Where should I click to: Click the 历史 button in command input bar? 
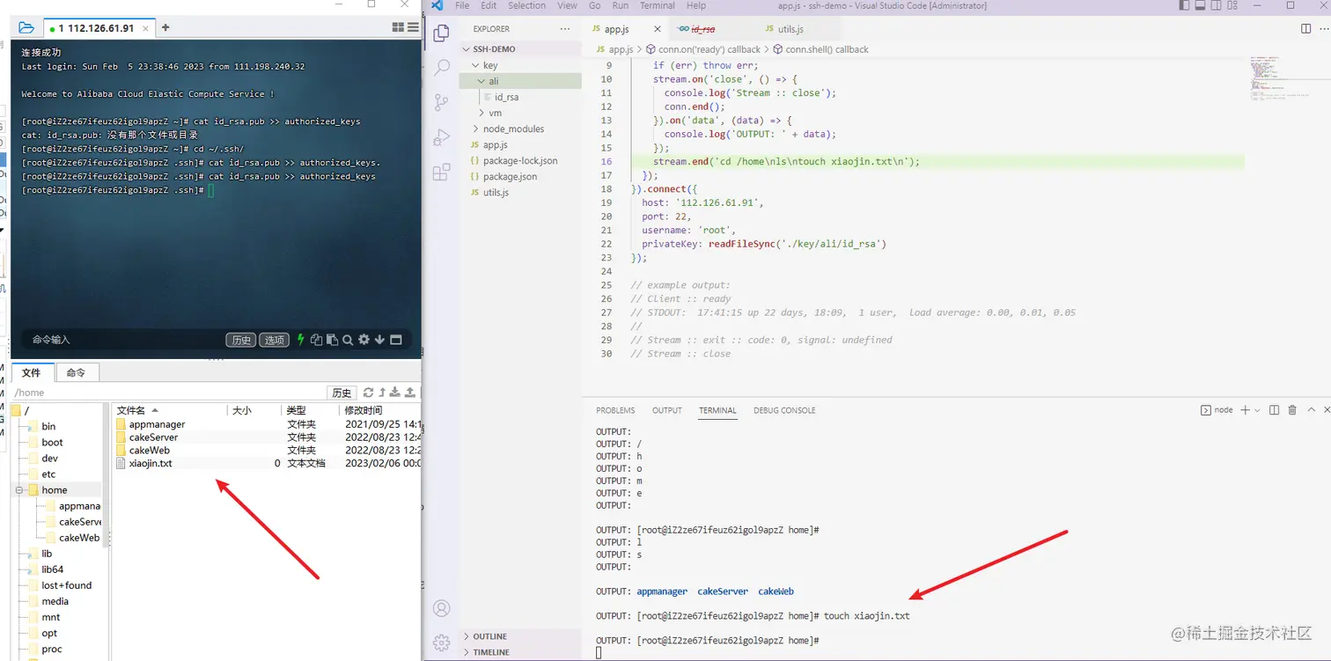click(241, 340)
